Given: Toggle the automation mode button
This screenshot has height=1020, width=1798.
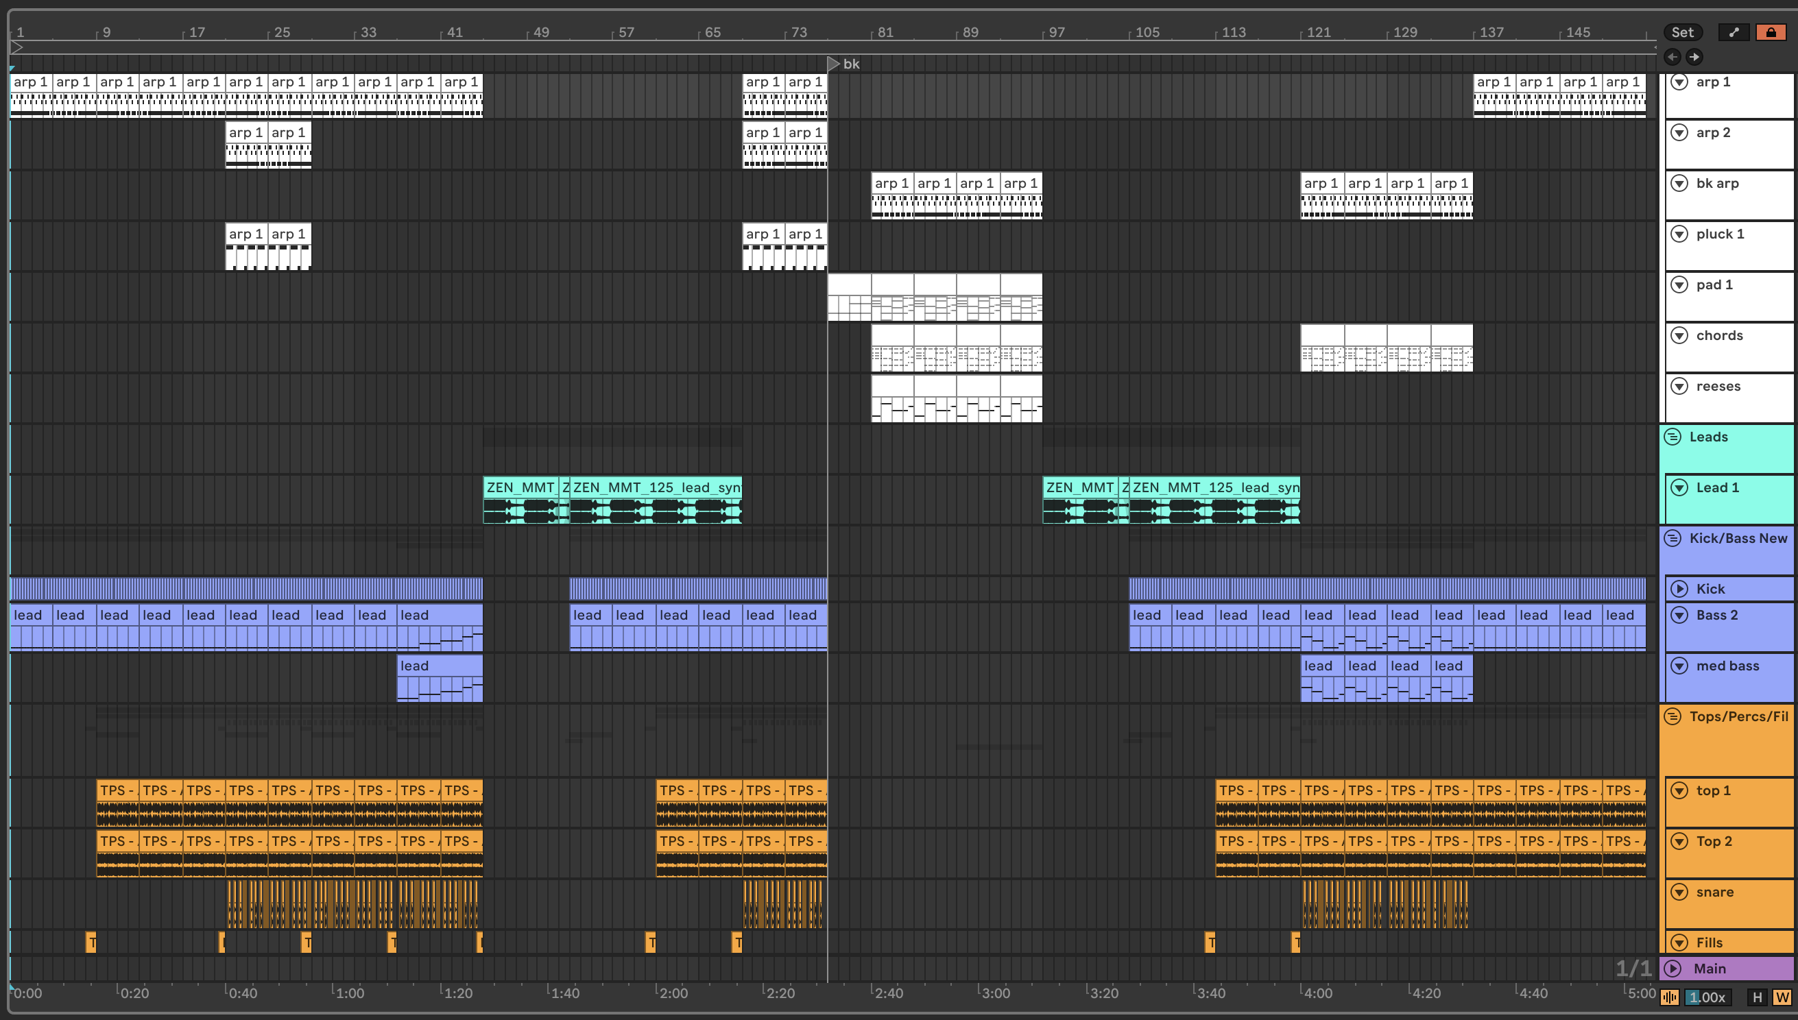Looking at the screenshot, I should click(1734, 32).
